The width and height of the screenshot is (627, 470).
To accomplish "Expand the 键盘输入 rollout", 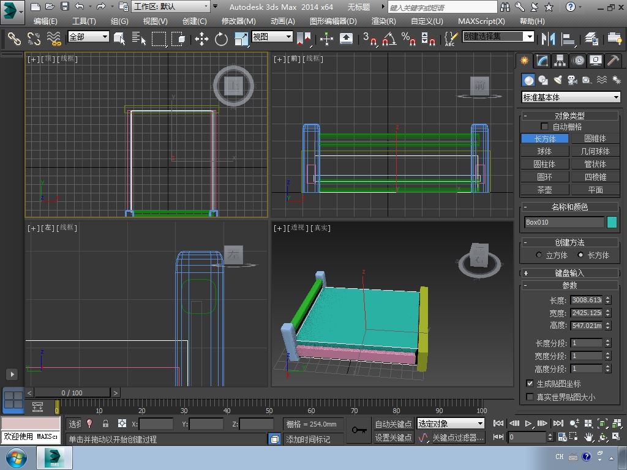I will click(x=569, y=273).
